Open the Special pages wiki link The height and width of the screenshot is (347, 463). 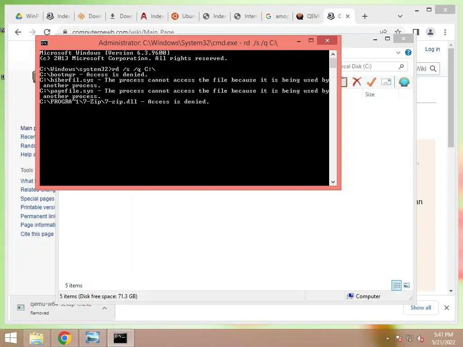coord(38,199)
